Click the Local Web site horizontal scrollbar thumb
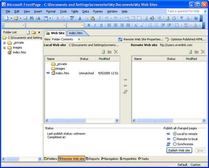 (x=68, y=121)
